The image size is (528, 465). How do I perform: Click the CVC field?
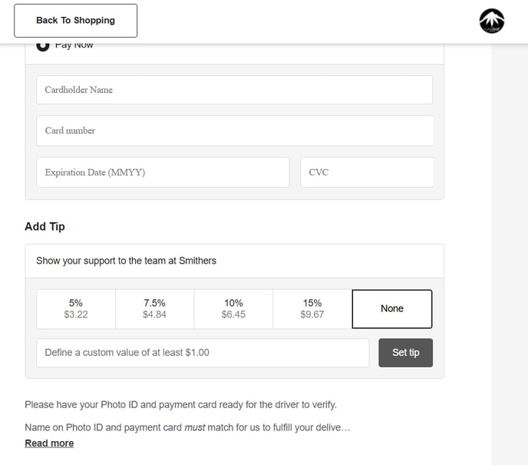367,172
